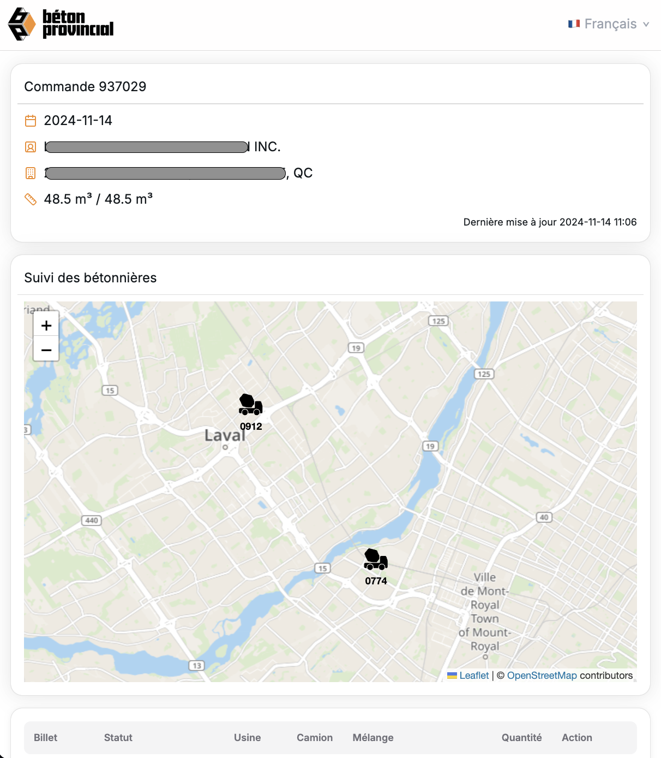Click the volume ruler icon
661x758 pixels.
(x=31, y=199)
